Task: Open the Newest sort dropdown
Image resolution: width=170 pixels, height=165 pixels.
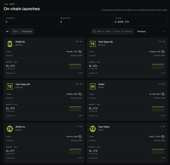Action: pyautogui.click(x=151, y=31)
